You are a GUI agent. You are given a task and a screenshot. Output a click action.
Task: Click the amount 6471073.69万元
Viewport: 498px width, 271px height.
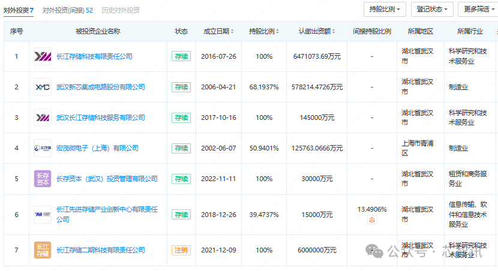click(317, 56)
